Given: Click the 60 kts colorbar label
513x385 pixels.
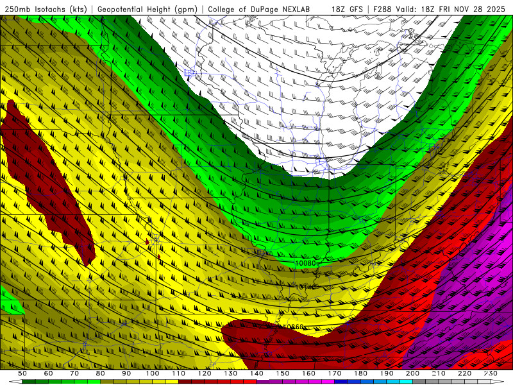Looking at the screenshot, I should click(x=48, y=373).
